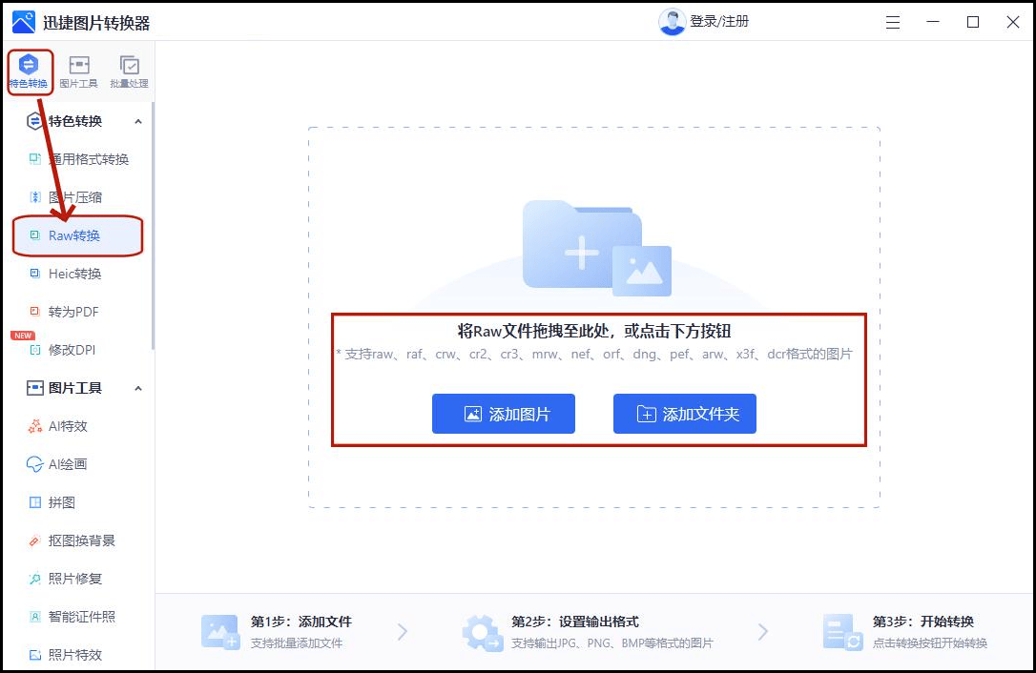Click the 添加文件夹 button
This screenshot has height=673, width=1036.
[685, 414]
